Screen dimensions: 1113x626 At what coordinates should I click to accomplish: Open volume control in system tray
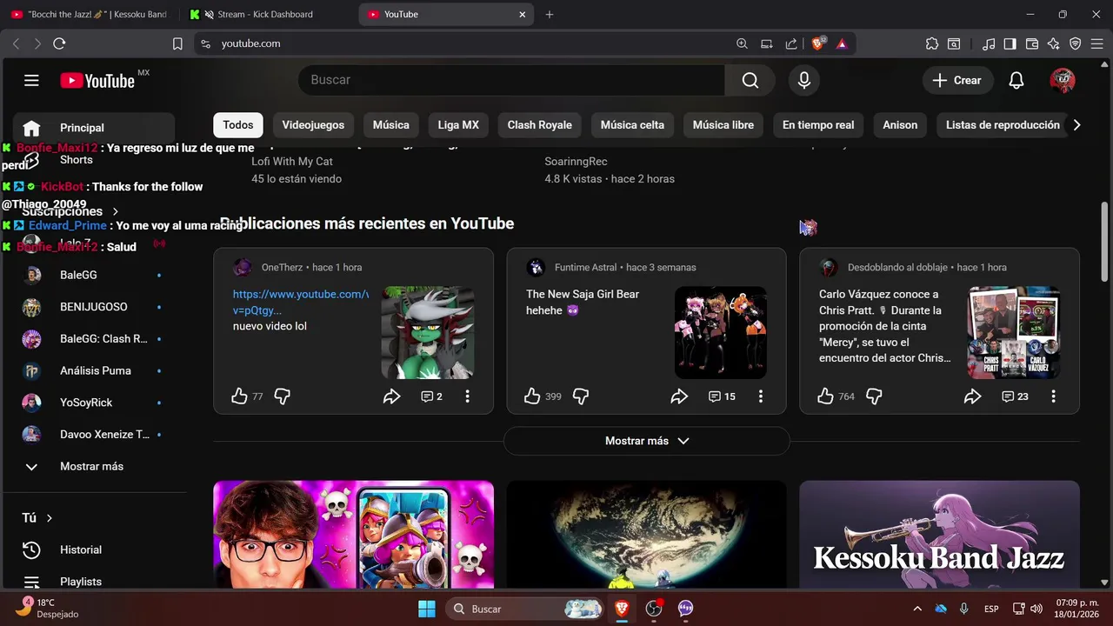[1035, 609]
